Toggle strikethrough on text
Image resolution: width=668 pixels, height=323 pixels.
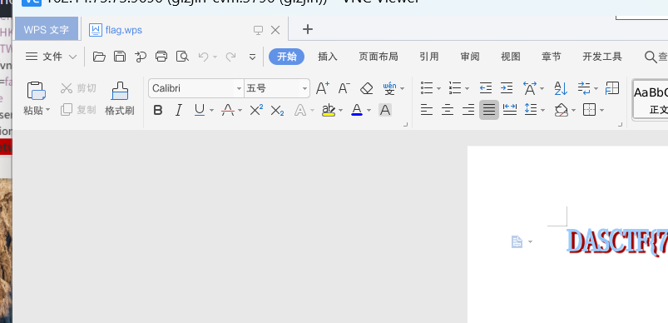click(x=228, y=111)
